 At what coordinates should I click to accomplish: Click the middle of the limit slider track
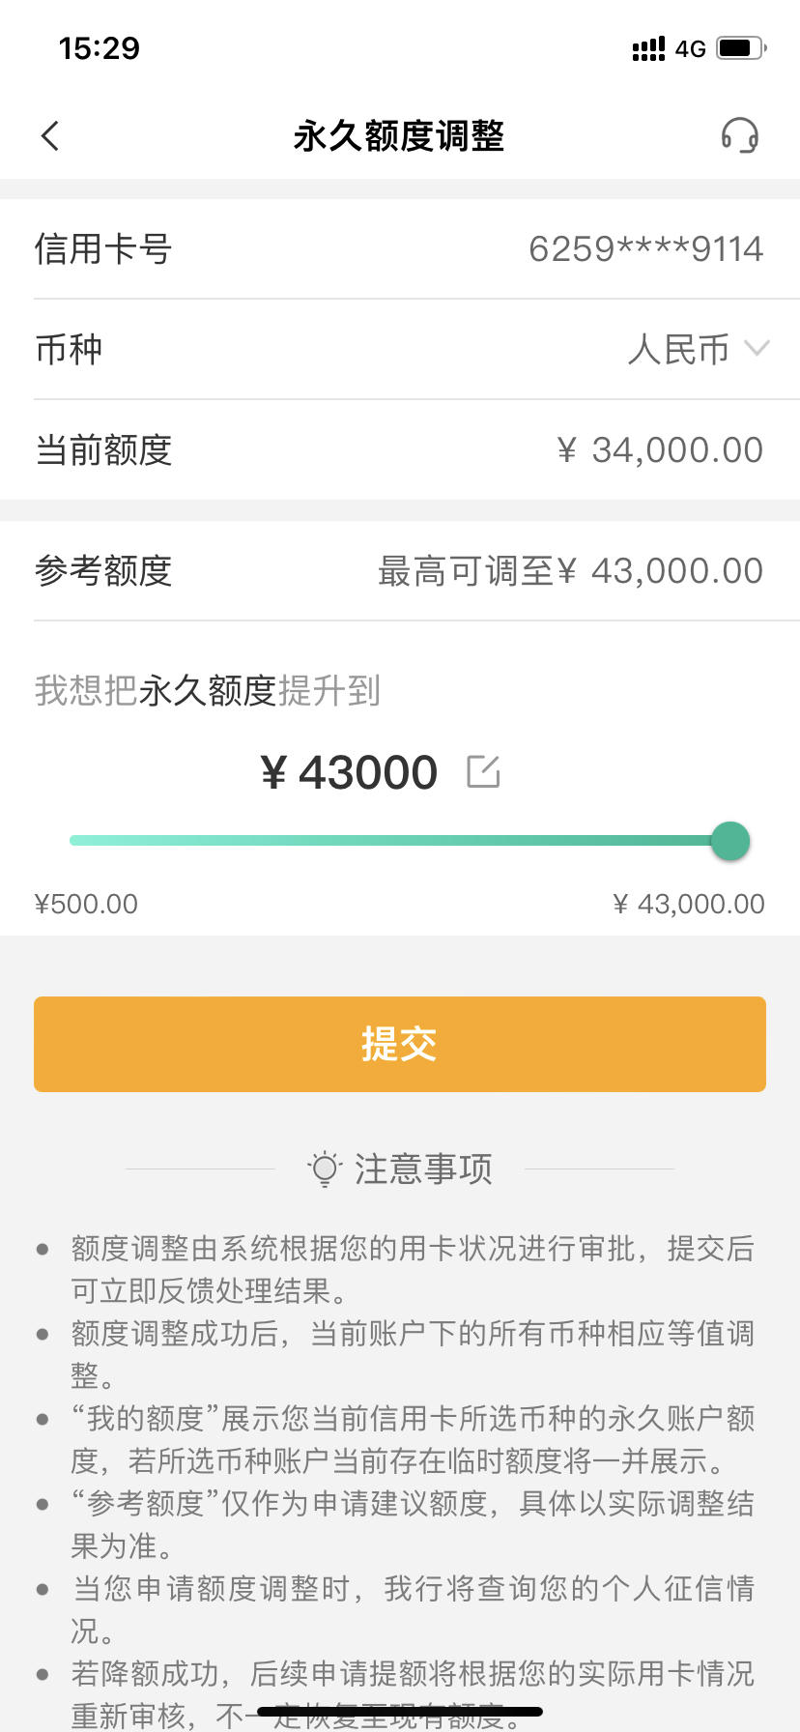[x=400, y=841]
